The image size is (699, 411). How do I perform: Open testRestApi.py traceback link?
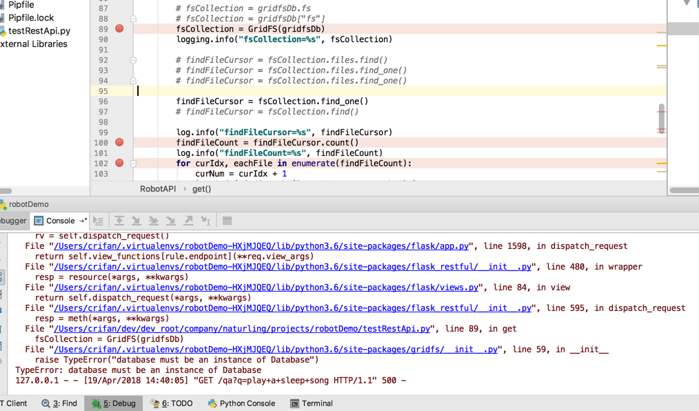[x=242, y=328]
